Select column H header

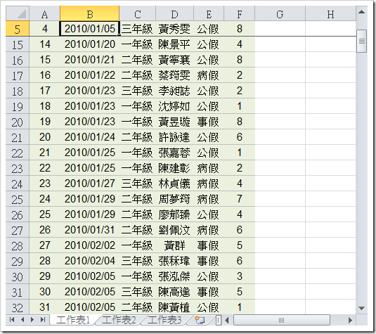pos(330,14)
